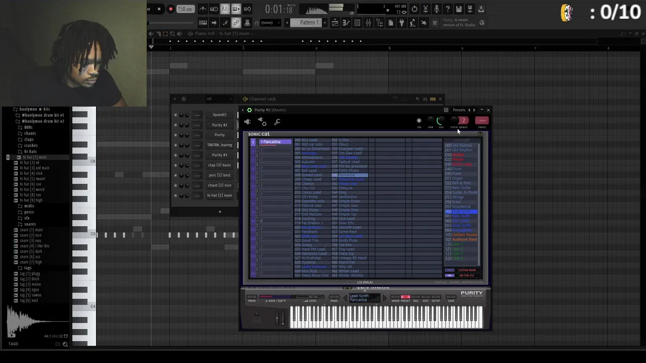Viewport: 646px width, 363px height.
Task: Click the 150.000 tempo field
Action: click(185, 9)
